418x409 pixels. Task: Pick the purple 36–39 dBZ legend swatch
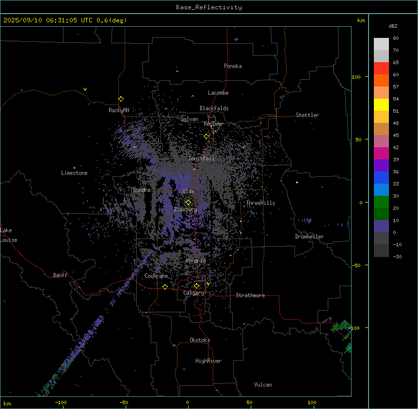pos(381,165)
